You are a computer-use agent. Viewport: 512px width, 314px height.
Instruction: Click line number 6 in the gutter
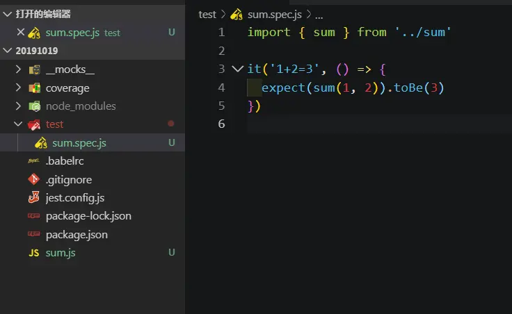[221, 124]
